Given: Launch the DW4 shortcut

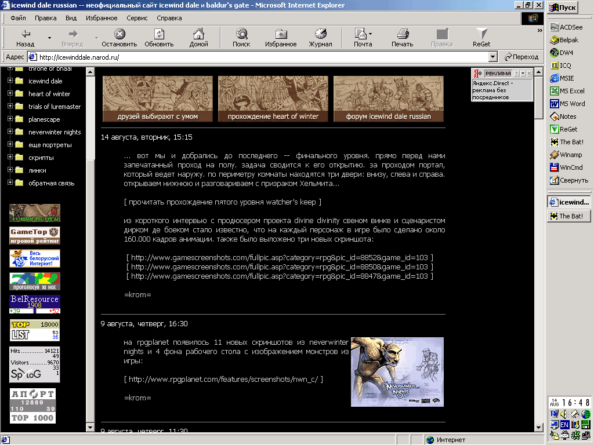Looking at the screenshot, I should tap(562, 53).
